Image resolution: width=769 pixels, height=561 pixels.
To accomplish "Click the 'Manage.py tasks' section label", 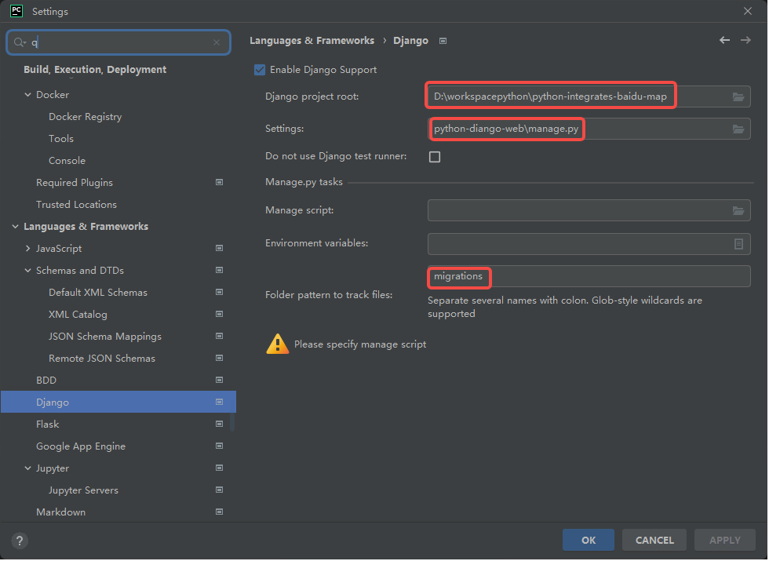I will [304, 182].
